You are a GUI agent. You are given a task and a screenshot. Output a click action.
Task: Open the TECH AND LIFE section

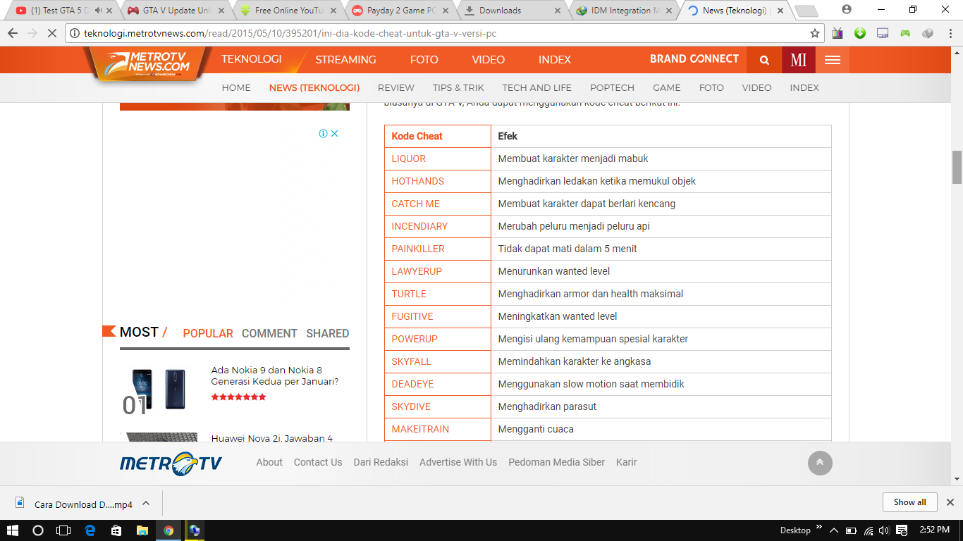[x=537, y=88]
